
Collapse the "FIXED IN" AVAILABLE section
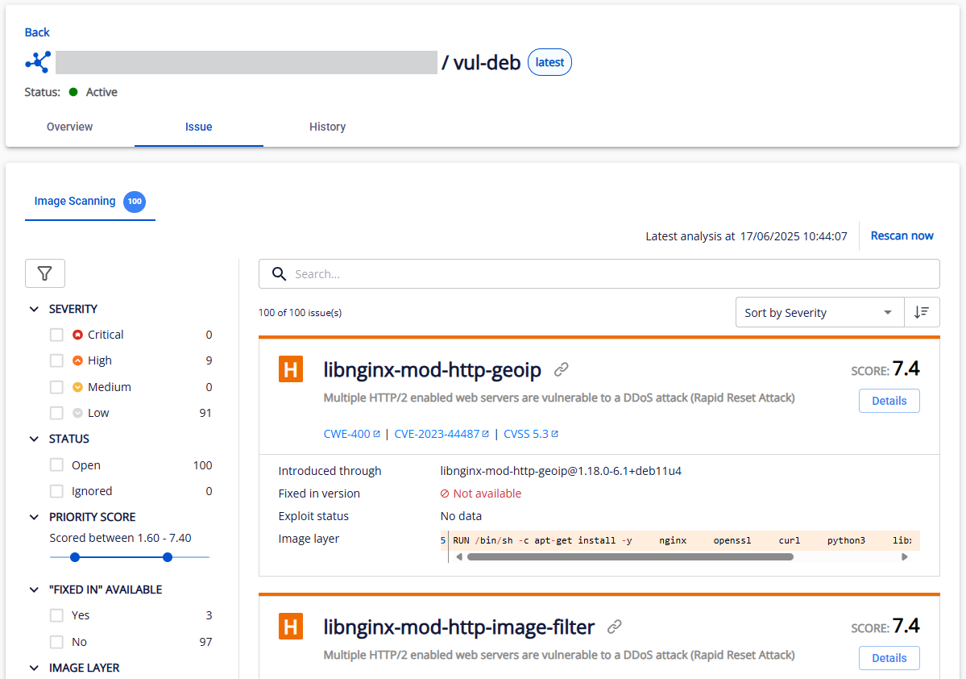[34, 589]
